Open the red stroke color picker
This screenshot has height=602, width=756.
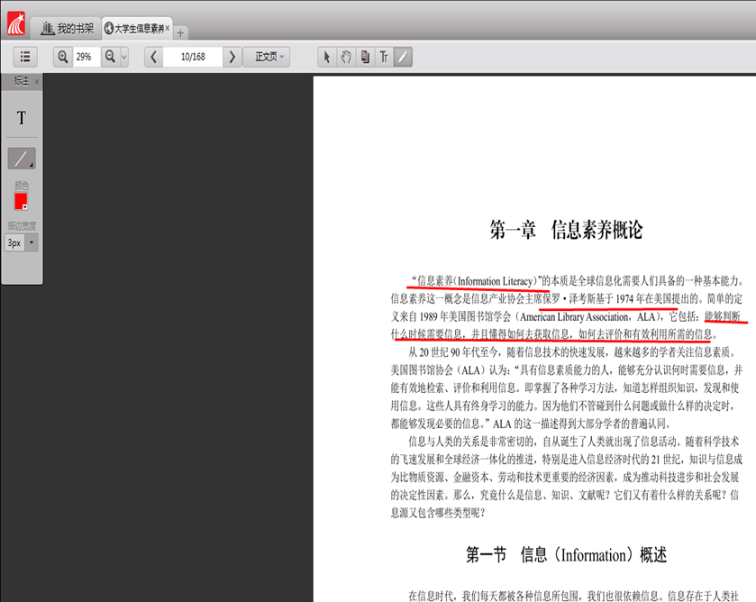[x=22, y=201]
